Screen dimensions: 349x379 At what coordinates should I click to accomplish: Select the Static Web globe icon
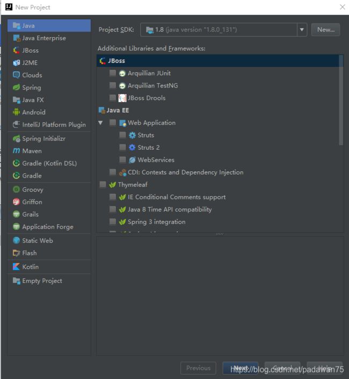[x=17, y=240]
